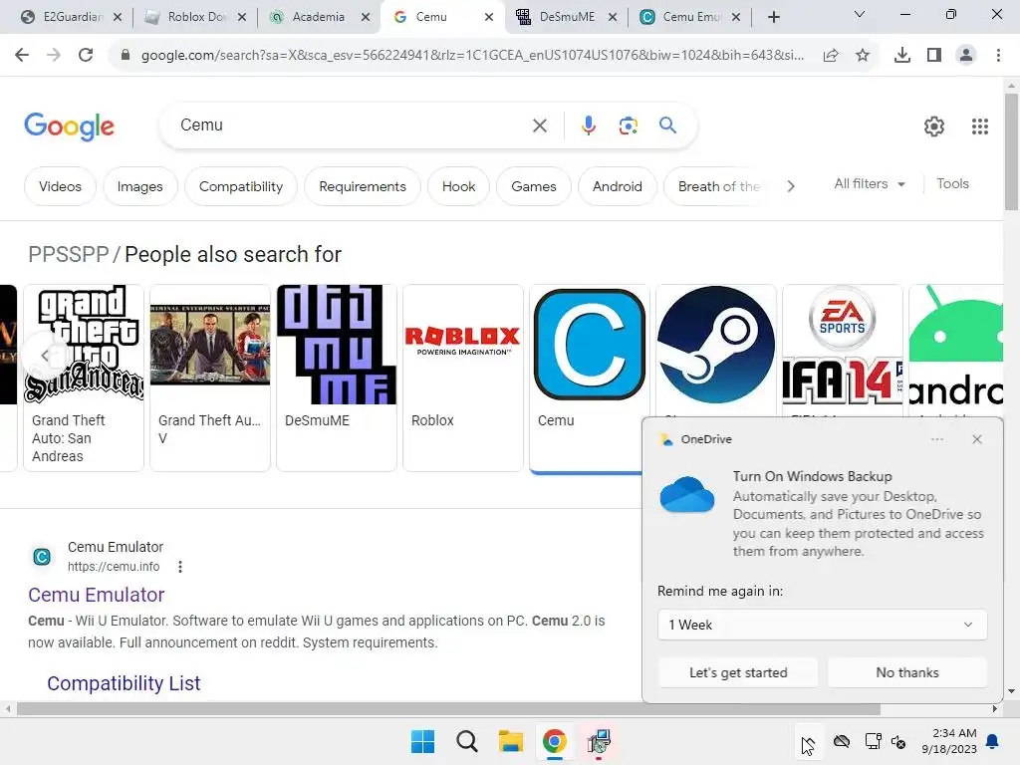This screenshot has width=1020, height=765.
Task: Select the Compatibility filter chip
Action: pyautogui.click(x=241, y=186)
